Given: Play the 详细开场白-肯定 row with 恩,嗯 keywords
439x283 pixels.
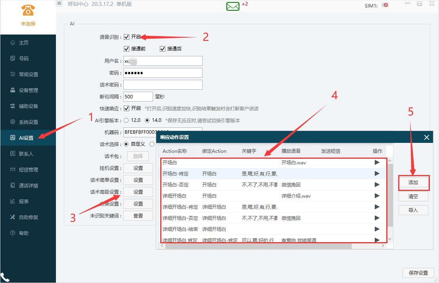Looking at the screenshot, I should (377, 207).
